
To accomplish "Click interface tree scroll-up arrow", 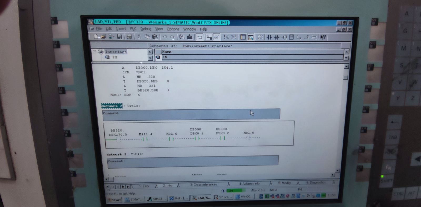I will tap(150, 52).
